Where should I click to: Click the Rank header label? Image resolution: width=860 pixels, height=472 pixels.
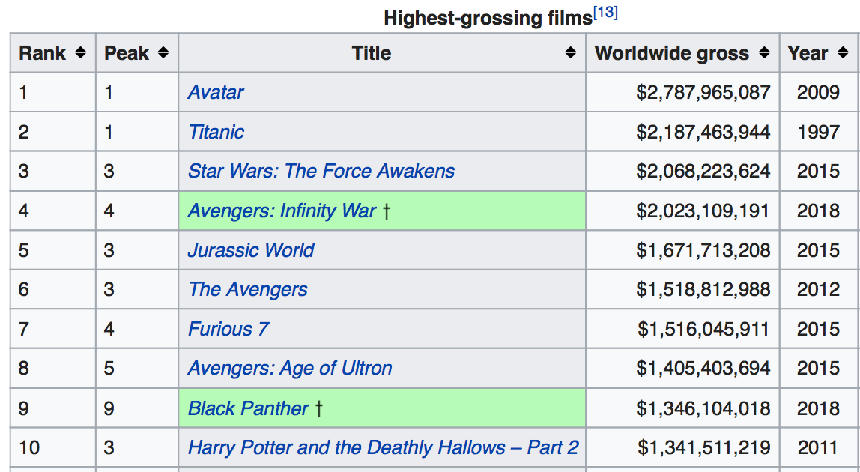43,53
